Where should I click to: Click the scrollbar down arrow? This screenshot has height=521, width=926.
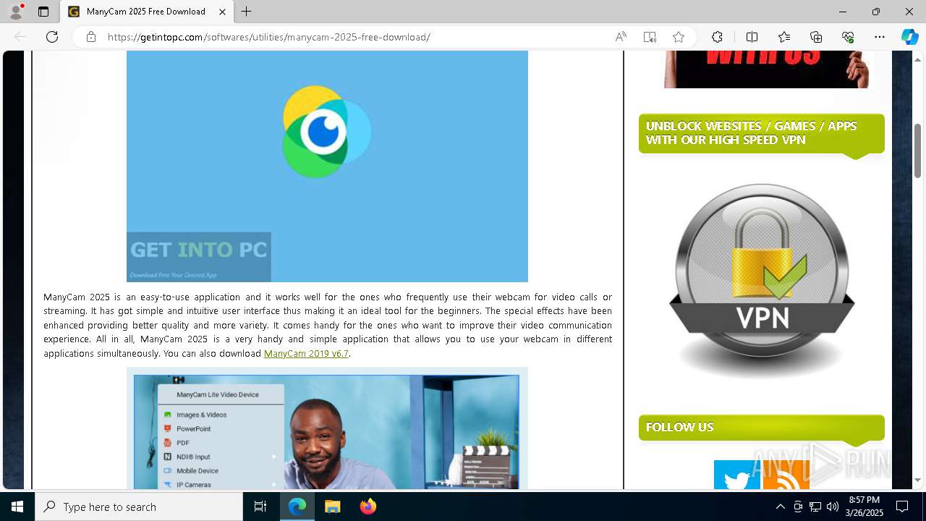[917, 480]
